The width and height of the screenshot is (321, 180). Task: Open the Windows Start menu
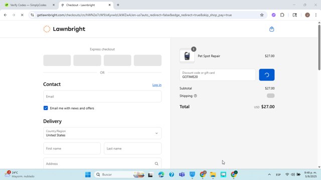[x=88, y=174]
